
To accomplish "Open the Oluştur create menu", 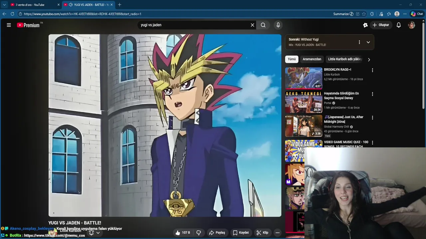I will [381, 25].
